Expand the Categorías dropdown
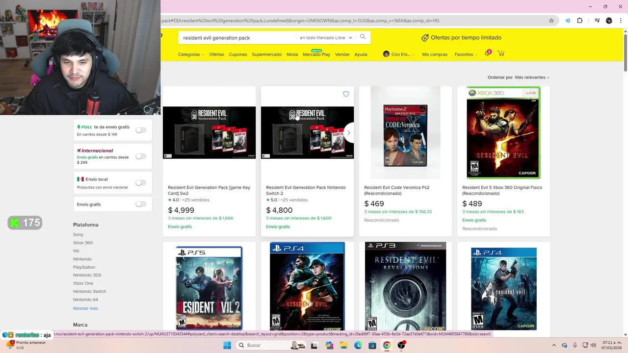This screenshot has height=353, width=628. [191, 54]
